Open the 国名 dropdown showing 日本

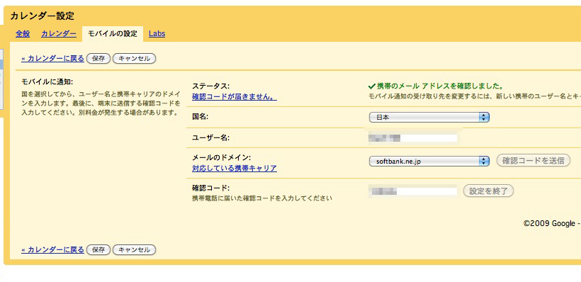point(429,118)
